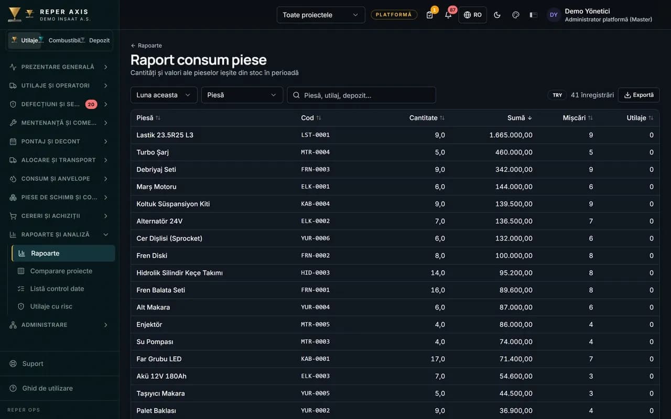Toggle the sidebar layout panel icon
This screenshot has width=671, height=419.
point(534,15)
